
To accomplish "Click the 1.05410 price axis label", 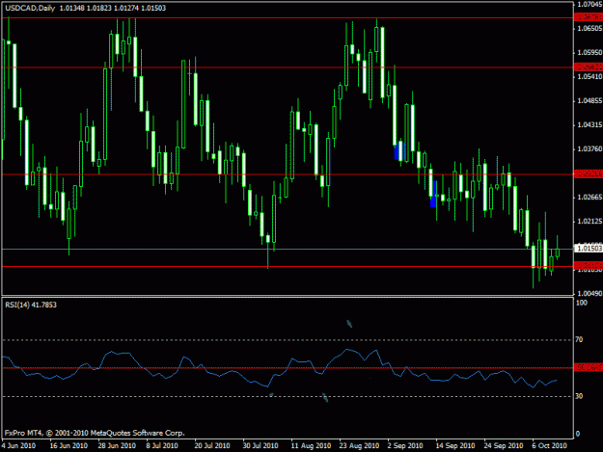I will point(589,77).
